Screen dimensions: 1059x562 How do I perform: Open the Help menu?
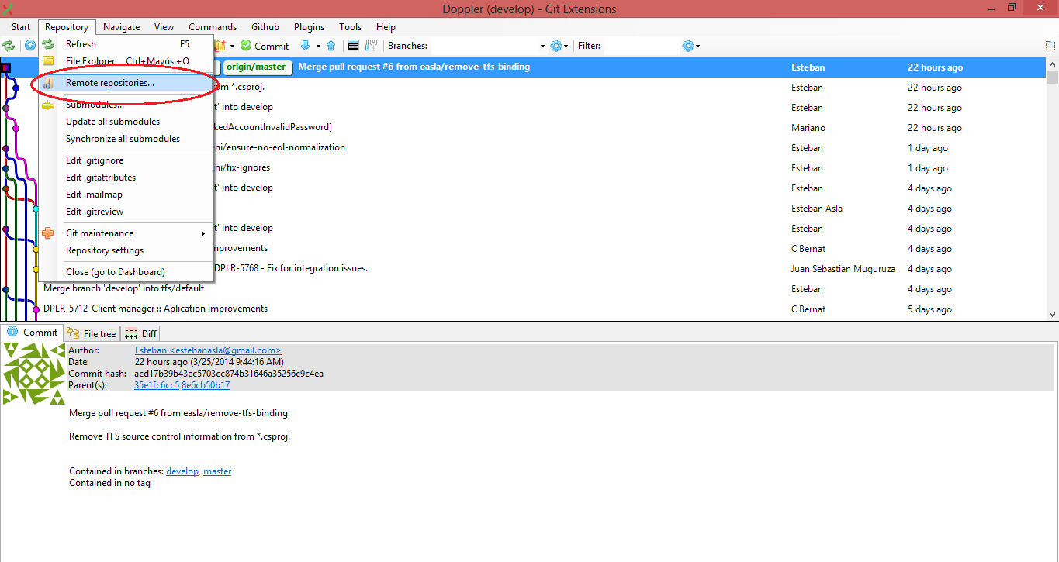tap(386, 26)
